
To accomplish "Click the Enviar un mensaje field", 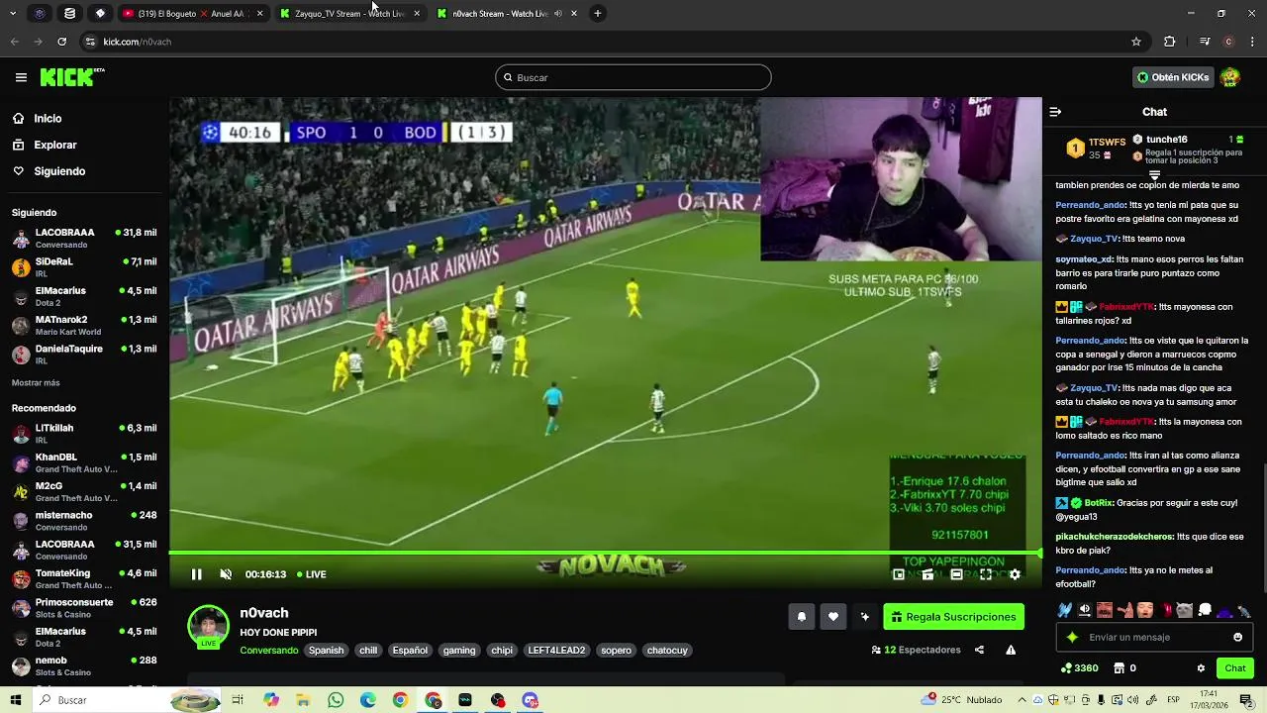I will 1153,637.
